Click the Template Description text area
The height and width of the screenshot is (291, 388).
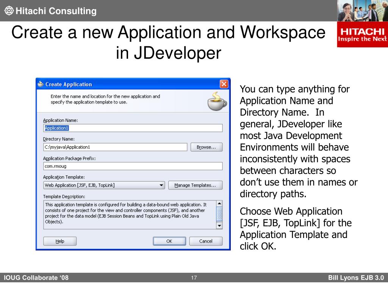[x=130, y=214]
